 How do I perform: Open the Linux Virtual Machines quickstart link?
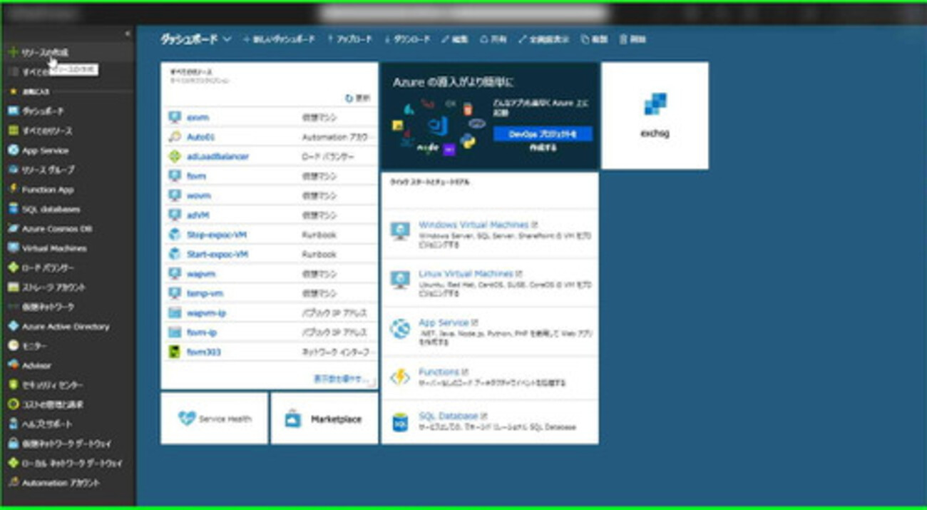pos(466,274)
